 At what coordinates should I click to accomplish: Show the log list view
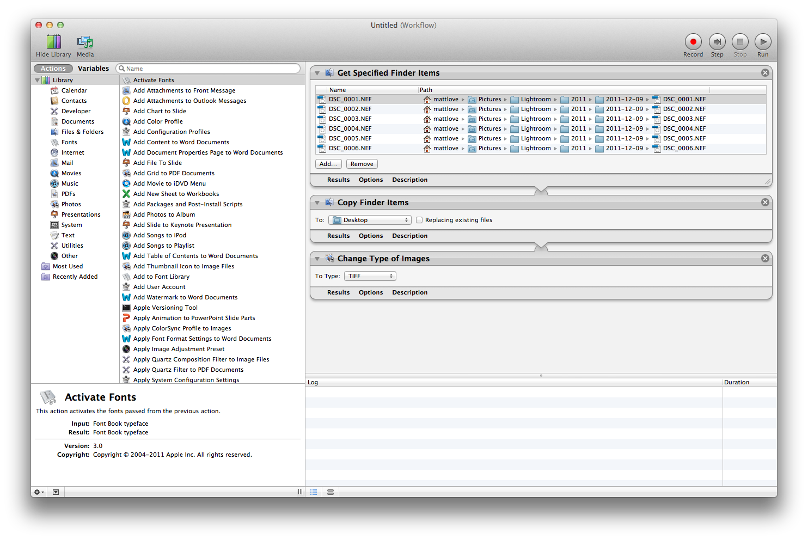pos(314,492)
